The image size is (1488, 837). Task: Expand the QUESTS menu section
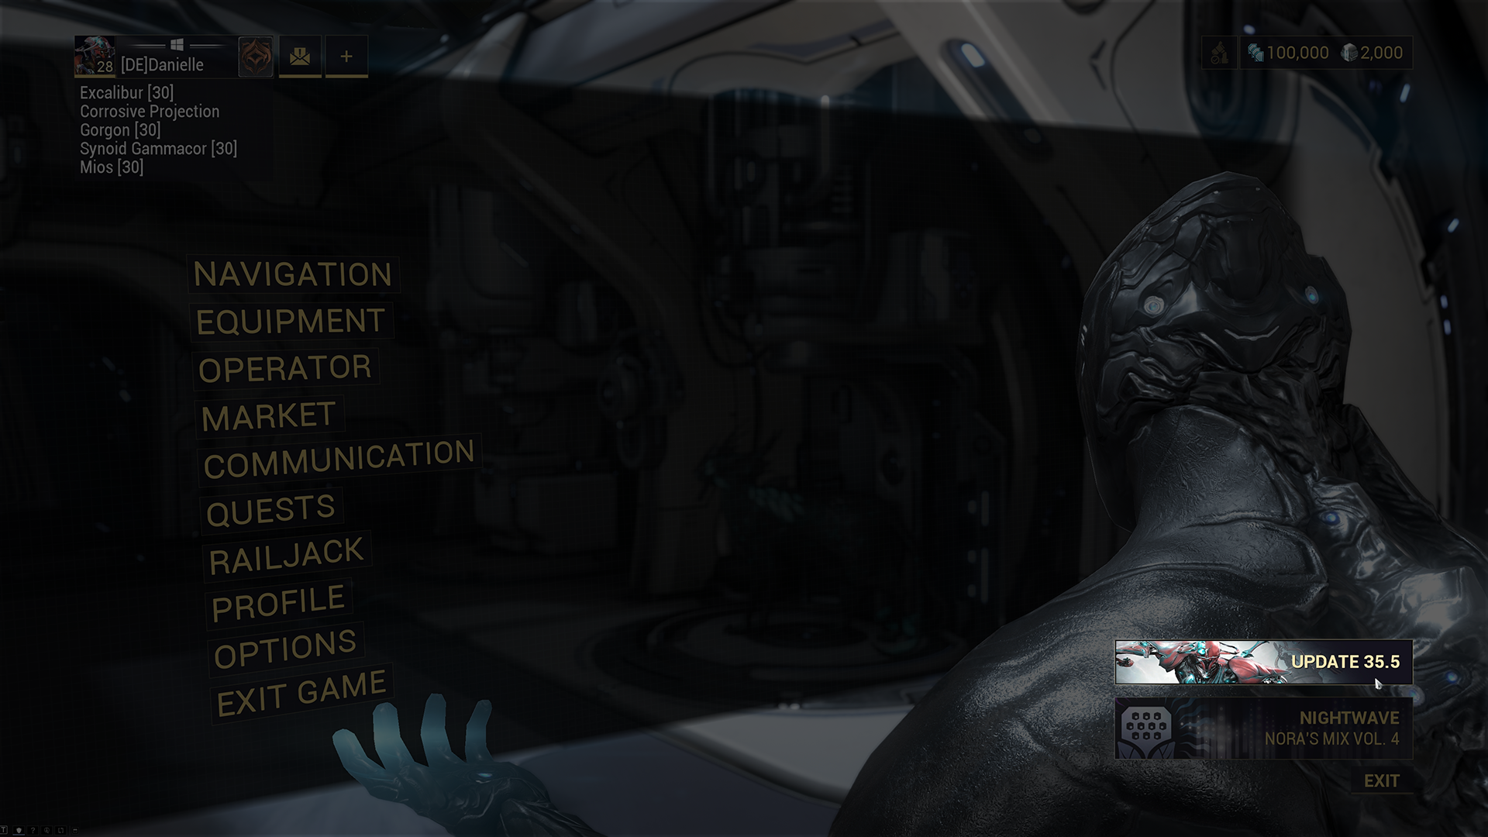(x=270, y=508)
